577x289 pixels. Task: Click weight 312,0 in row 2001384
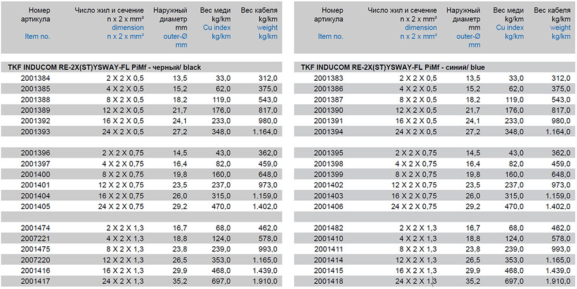tap(268, 78)
